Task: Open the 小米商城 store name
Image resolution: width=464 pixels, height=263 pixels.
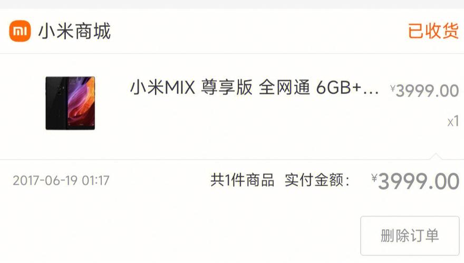Action: tap(74, 31)
